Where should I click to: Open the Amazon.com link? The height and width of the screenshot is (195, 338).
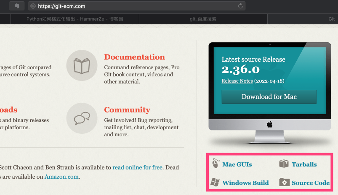(61, 177)
